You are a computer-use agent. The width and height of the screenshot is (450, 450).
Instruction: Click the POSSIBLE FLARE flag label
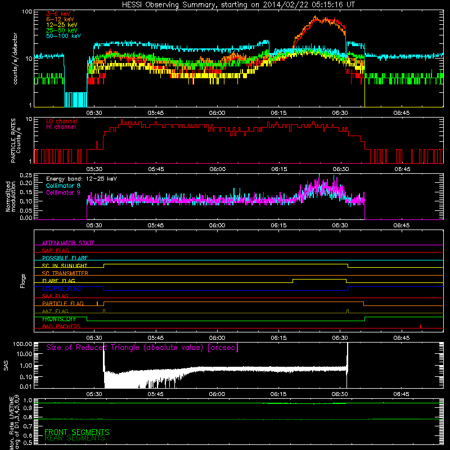65,258
